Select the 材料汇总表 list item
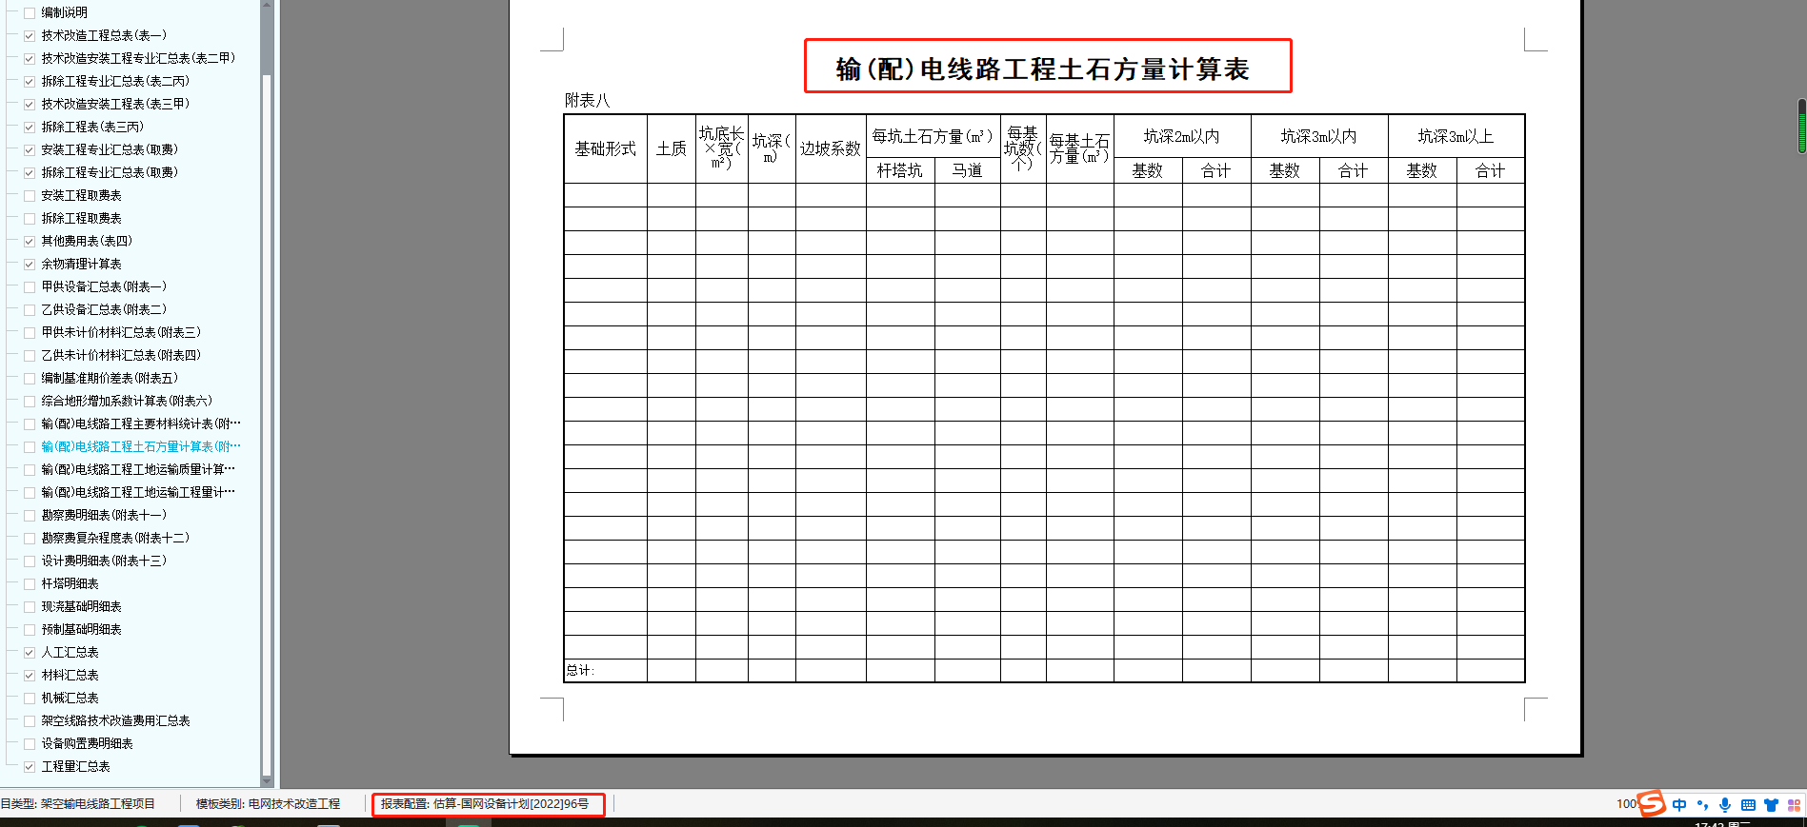The width and height of the screenshot is (1807, 827). coord(70,675)
